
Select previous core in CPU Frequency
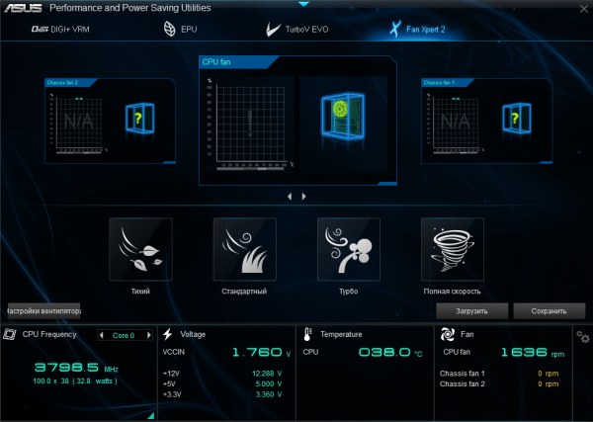[102, 335]
